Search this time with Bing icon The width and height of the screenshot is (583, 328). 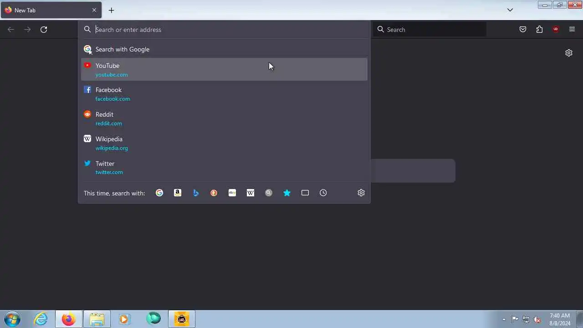pyautogui.click(x=196, y=193)
